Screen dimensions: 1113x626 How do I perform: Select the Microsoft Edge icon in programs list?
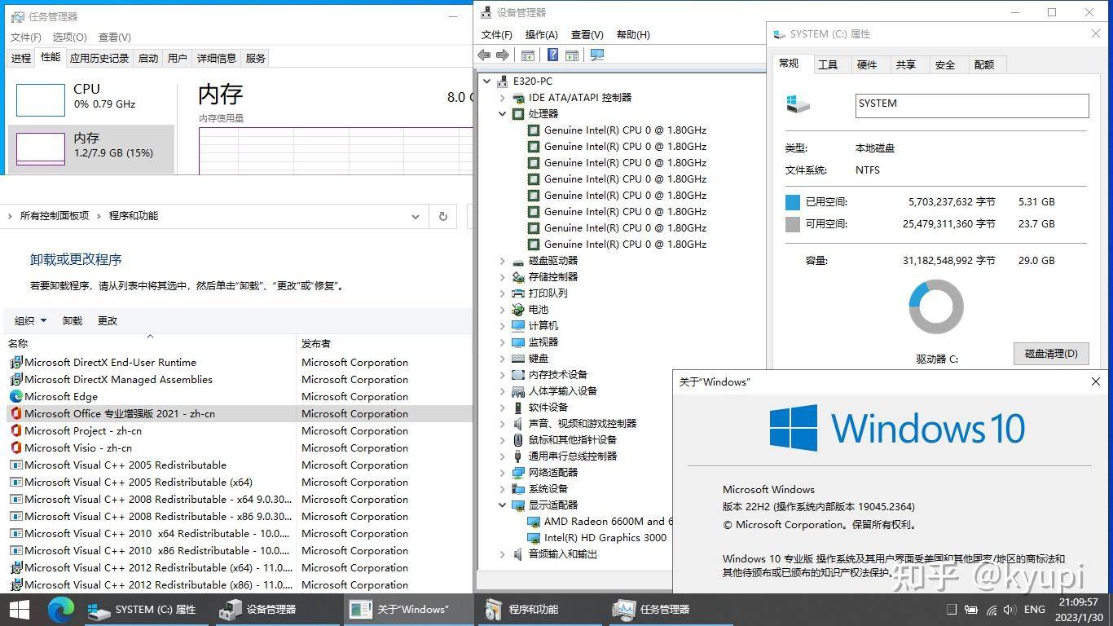(16, 396)
